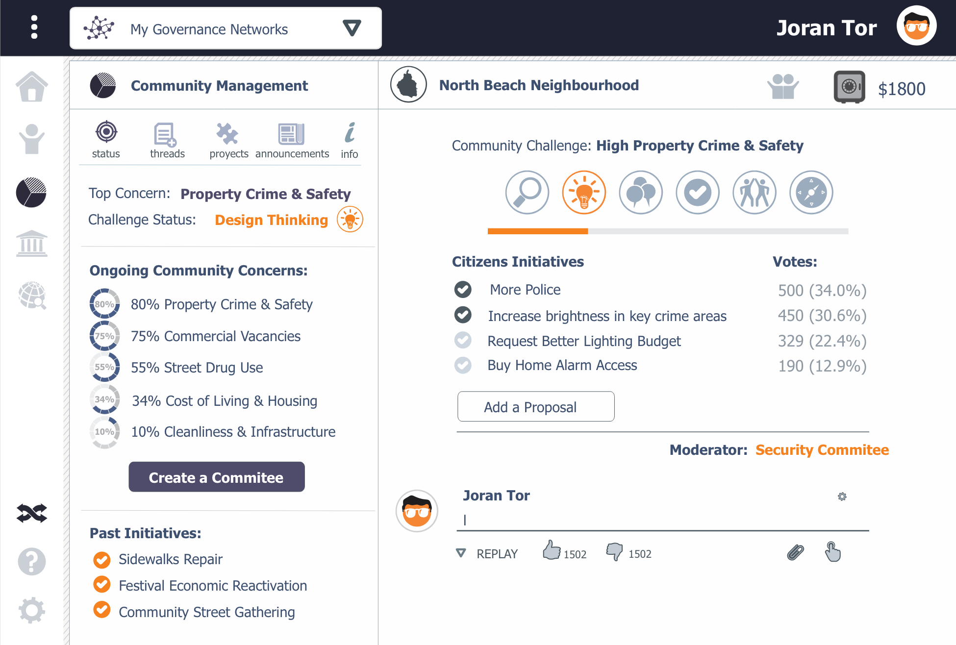Open the safe budget icon

849,87
